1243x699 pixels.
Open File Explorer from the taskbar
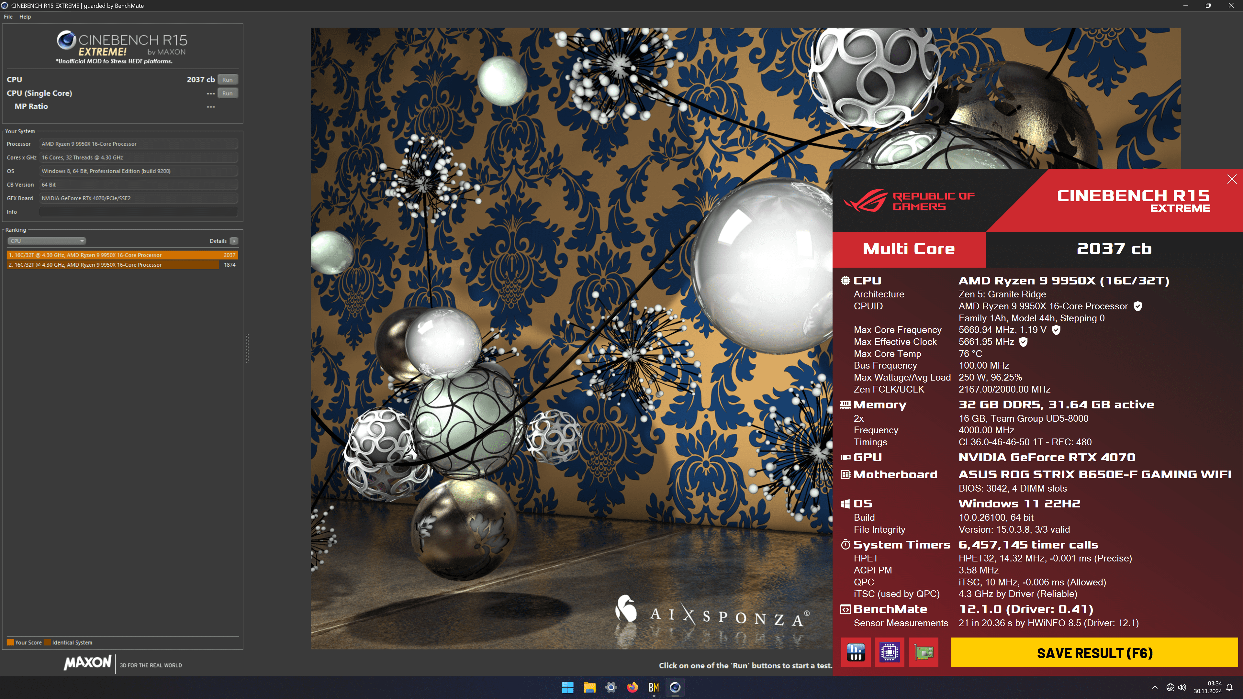click(589, 687)
